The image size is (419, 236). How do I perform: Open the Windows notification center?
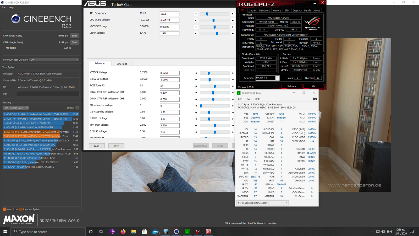pyautogui.click(x=412, y=232)
